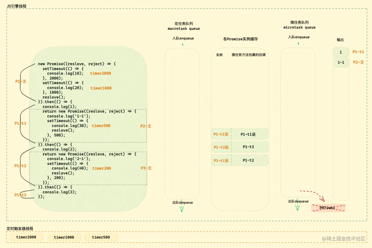Click the output box showing '1'
The width and height of the screenshot is (372, 248).
341,52
